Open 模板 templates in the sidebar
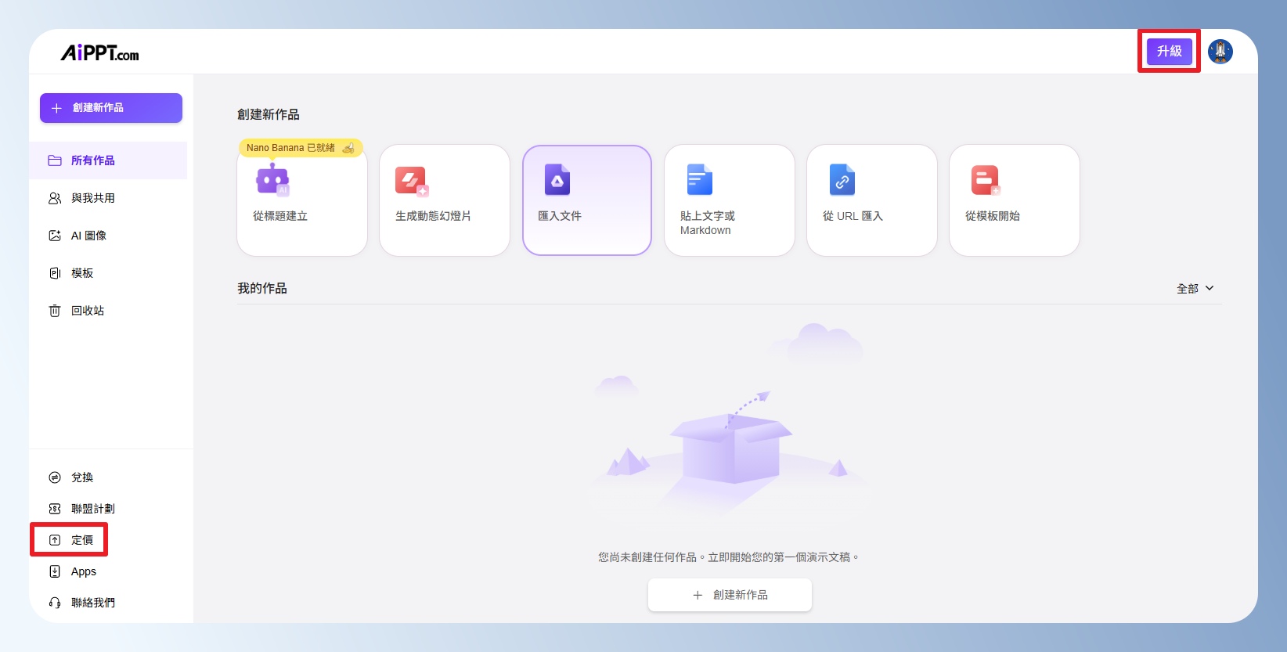Image resolution: width=1287 pixels, height=652 pixels. click(x=81, y=273)
